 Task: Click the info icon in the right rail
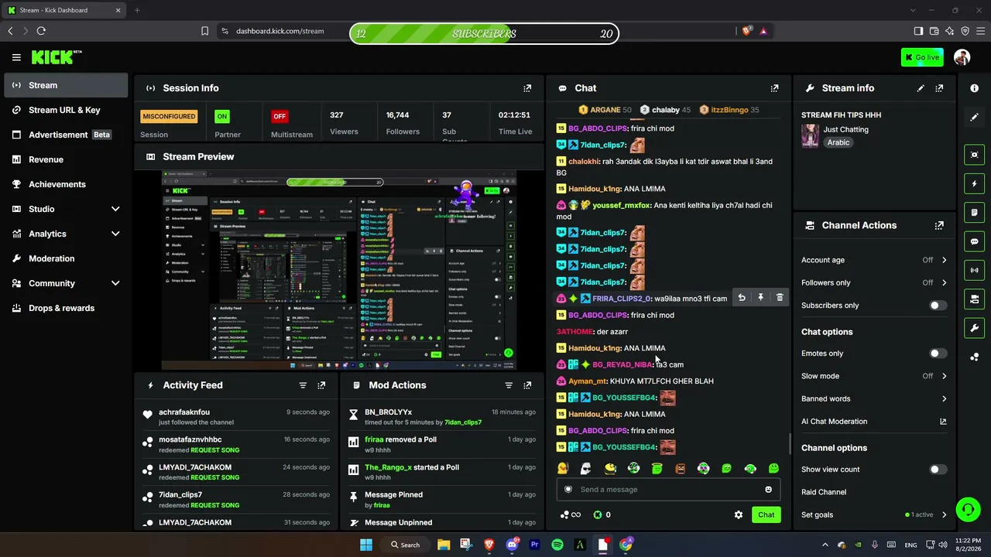pyautogui.click(x=975, y=88)
